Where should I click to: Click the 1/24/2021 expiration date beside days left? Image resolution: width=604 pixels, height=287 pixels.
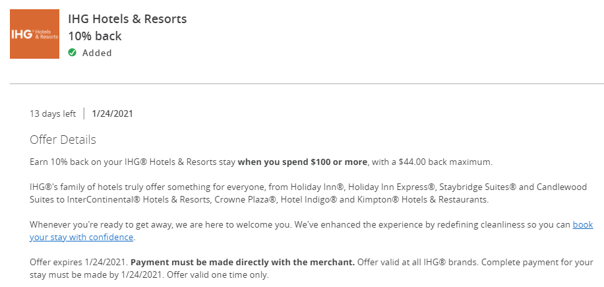pos(113,114)
